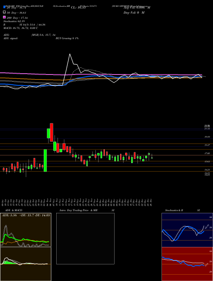Click the MACD histogram mini chart
This screenshot has width=213, height=281.
[26, 264]
